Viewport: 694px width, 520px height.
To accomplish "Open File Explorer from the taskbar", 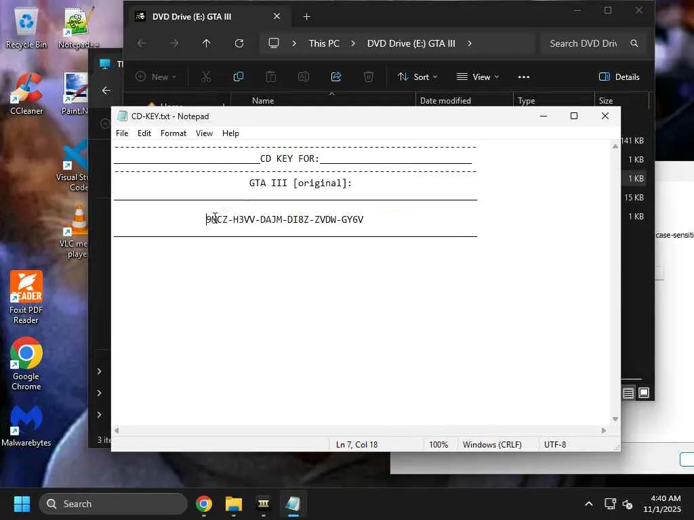I will pyautogui.click(x=234, y=504).
